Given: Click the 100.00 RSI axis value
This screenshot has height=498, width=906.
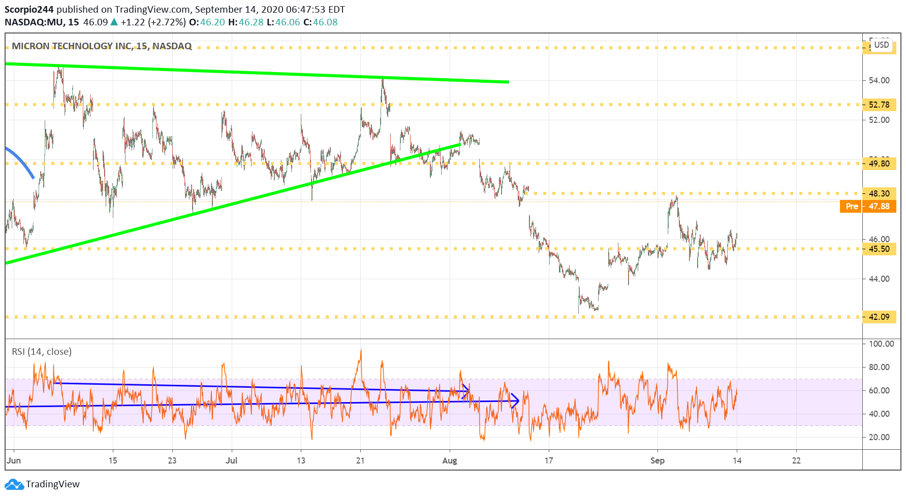Looking at the screenshot, I should 881,344.
